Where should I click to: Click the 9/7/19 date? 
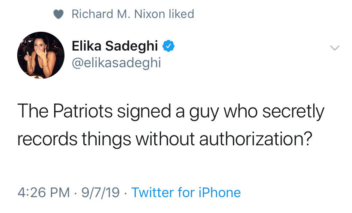tap(100, 192)
